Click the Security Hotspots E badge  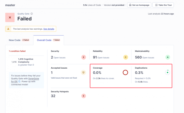(84, 96)
